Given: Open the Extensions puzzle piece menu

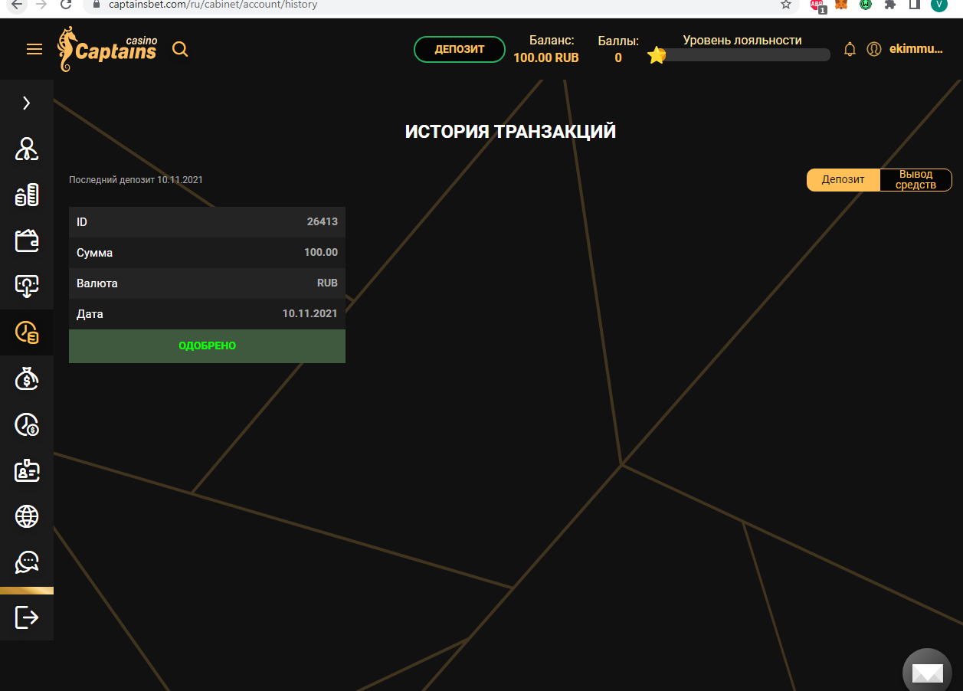Looking at the screenshot, I should (889, 5).
